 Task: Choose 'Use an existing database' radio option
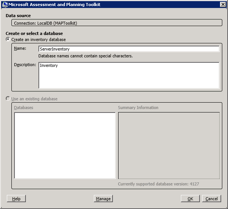(8, 99)
